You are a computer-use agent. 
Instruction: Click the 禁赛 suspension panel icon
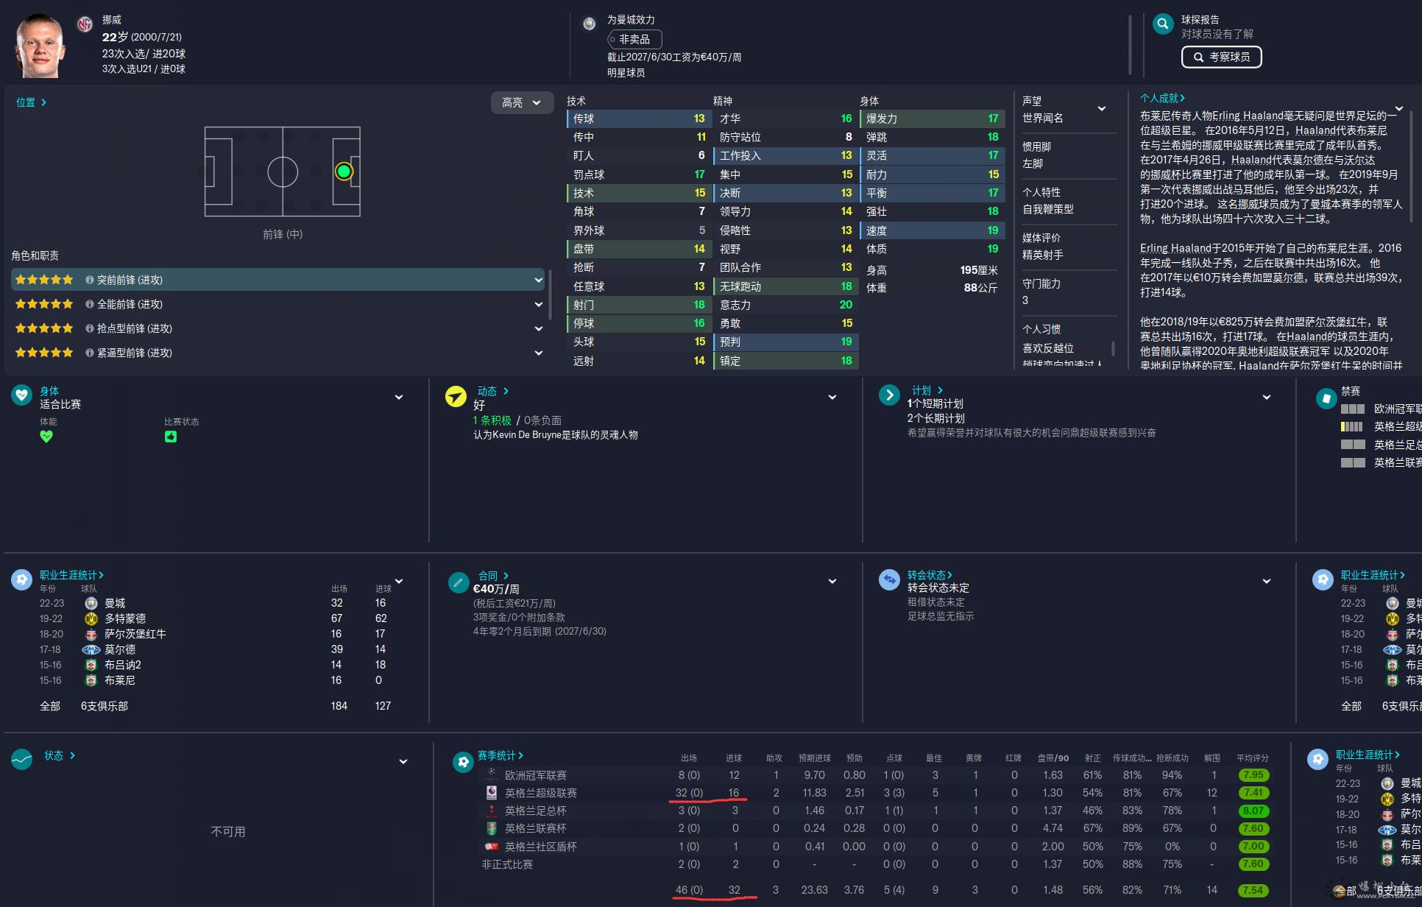[x=1326, y=398]
